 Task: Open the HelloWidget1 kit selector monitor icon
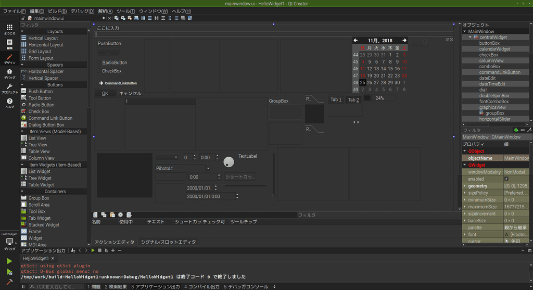pos(9,242)
